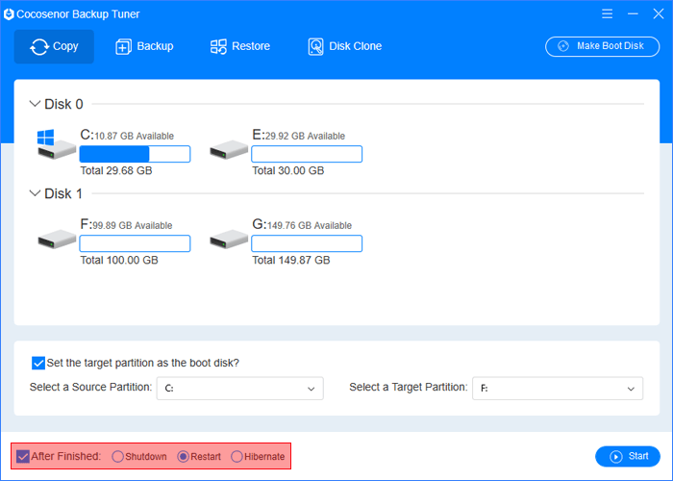Click the Disk 0 heading text
This screenshot has height=481, width=673.
pyautogui.click(x=63, y=104)
